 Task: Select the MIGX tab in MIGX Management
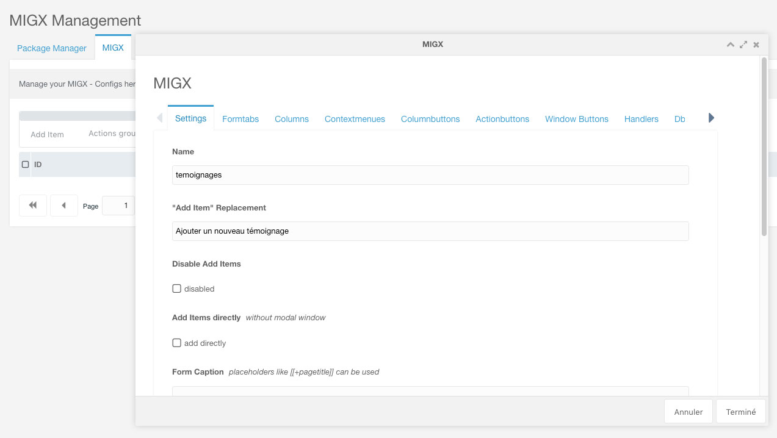(113, 47)
